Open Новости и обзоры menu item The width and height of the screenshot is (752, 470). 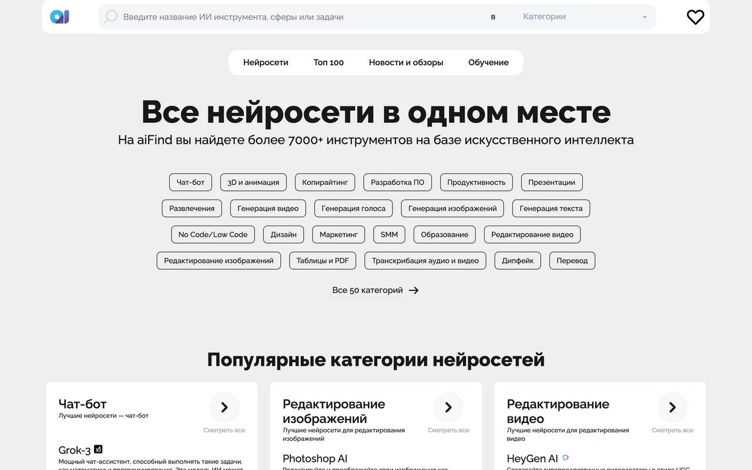tap(406, 62)
